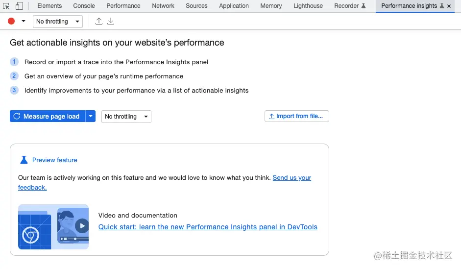
Task: Open the Lighthouse tab
Action: coord(308,6)
